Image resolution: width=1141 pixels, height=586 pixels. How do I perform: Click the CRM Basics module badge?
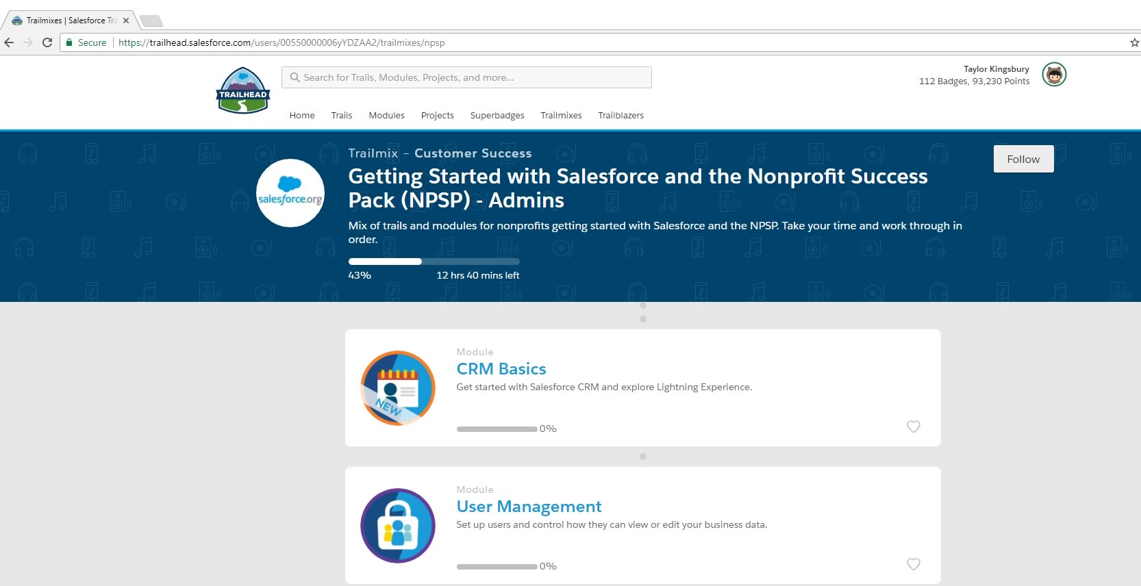pos(398,388)
